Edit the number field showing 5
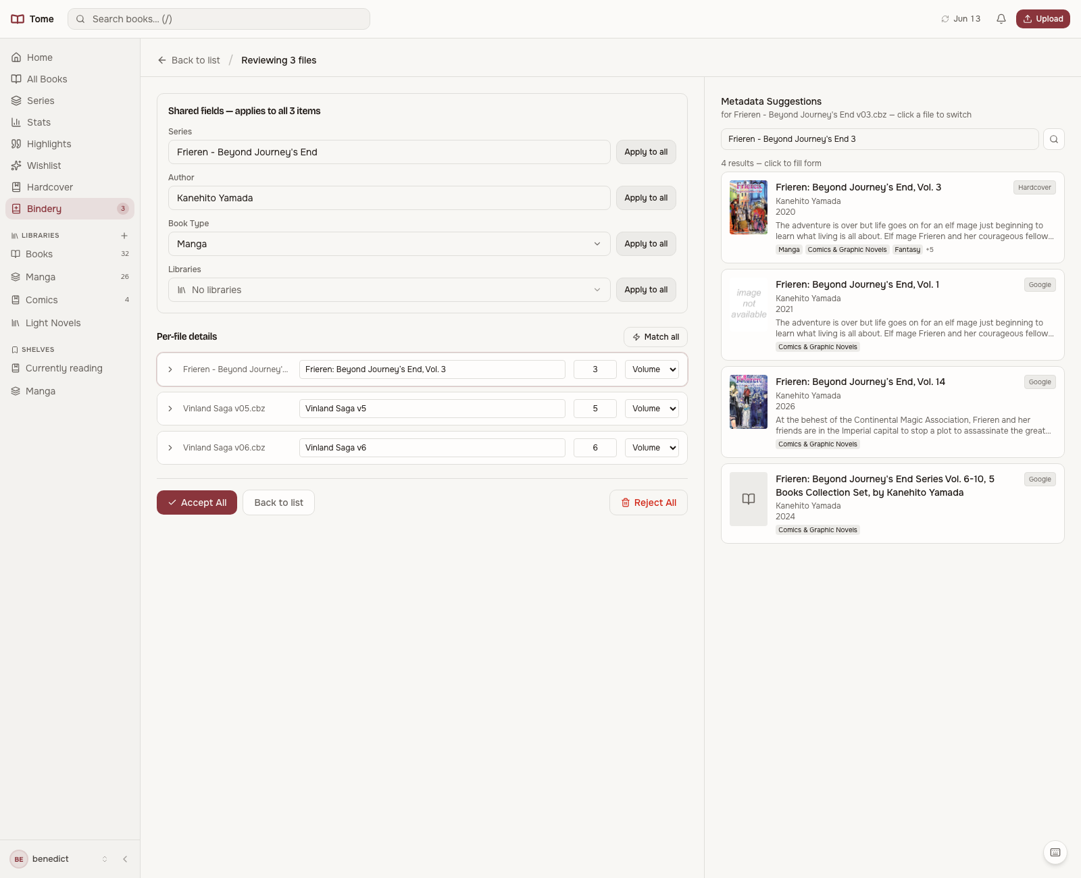Image resolution: width=1081 pixels, height=878 pixels. (595, 409)
